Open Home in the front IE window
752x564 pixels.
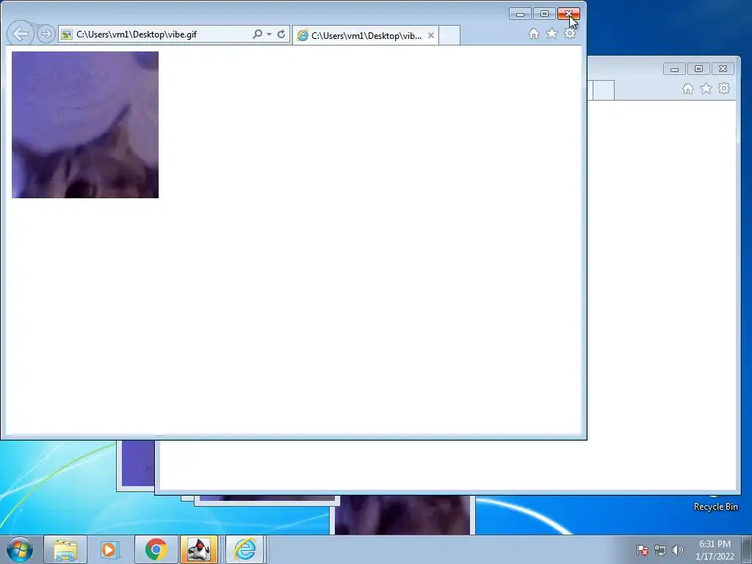[x=534, y=34]
